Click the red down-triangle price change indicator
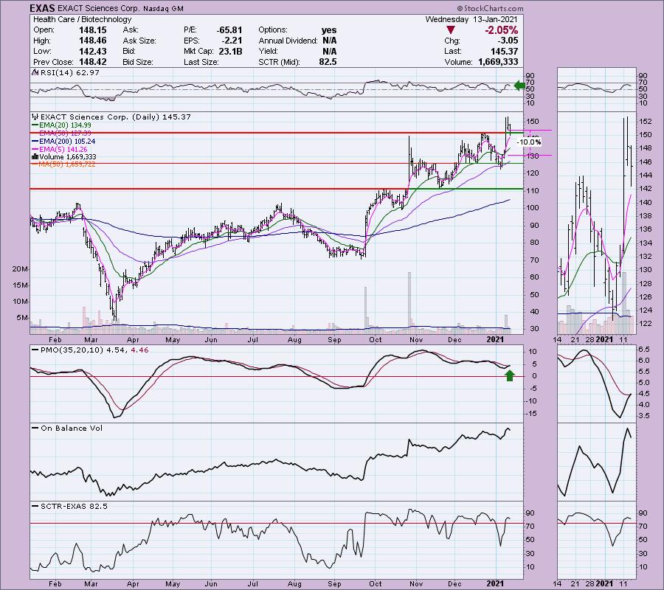 click(451, 30)
